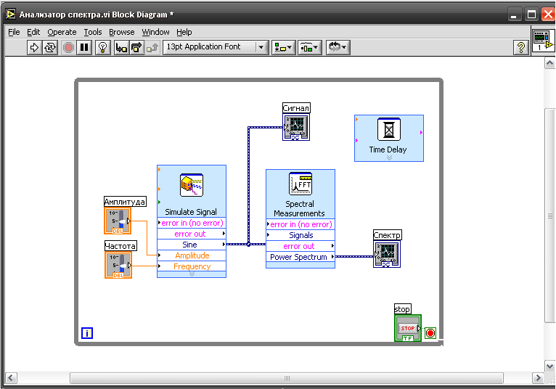Image resolution: width=556 pixels, height=389 pixels.
Task: Select the Time Delay hourglass icon
Action: (389, 129)
